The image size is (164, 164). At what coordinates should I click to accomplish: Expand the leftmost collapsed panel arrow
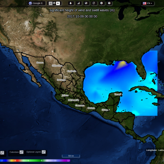point(2,153)
